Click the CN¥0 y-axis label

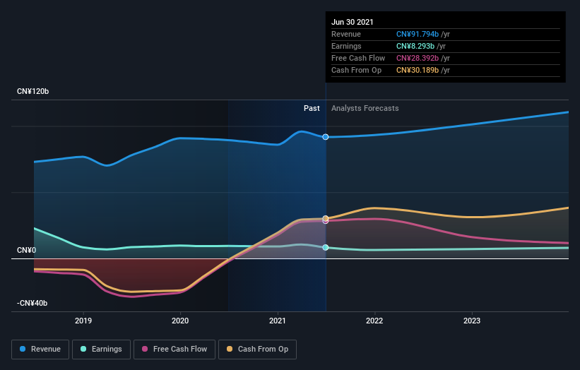[27, 250]
